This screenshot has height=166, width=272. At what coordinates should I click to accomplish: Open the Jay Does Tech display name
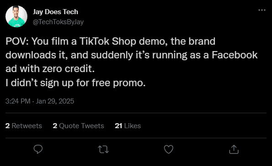pos(56,12)
